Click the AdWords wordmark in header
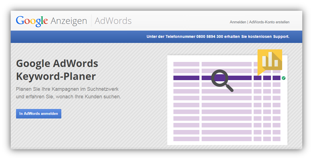 point(113,21)
